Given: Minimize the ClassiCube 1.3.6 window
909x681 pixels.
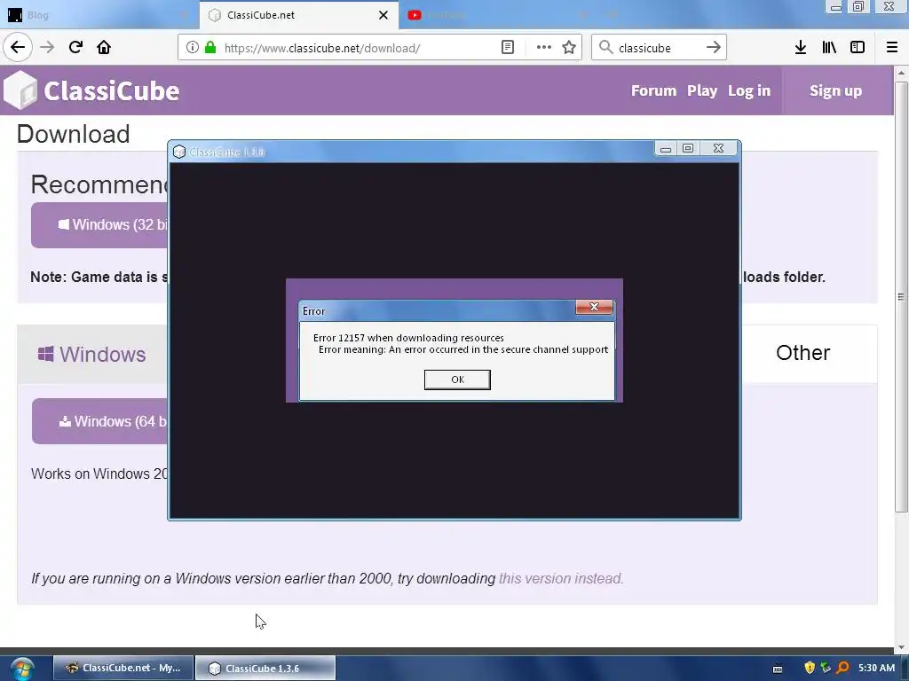Looking at the screenshot, I should pos(666,149).
